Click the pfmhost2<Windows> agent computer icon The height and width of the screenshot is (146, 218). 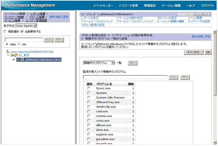pos(22,60)
